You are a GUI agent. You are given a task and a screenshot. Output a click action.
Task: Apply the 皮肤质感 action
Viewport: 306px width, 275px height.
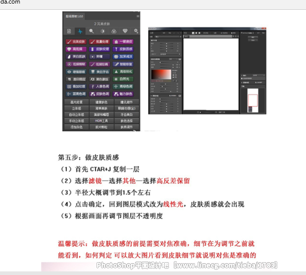tap(123, 49)
